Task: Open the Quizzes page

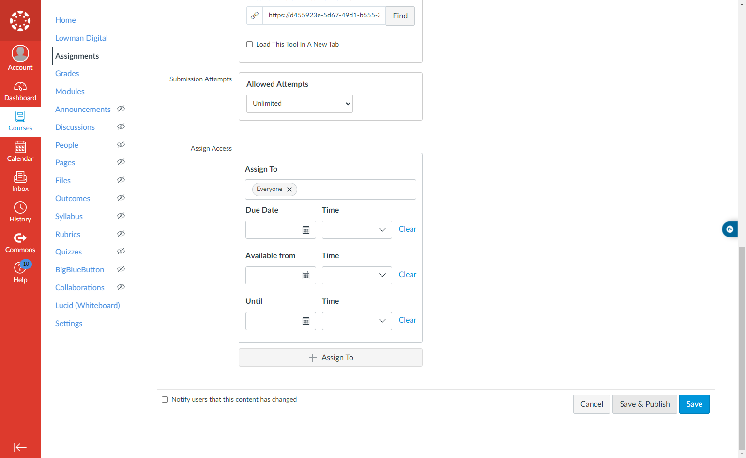Action: (x=68, y=252)
